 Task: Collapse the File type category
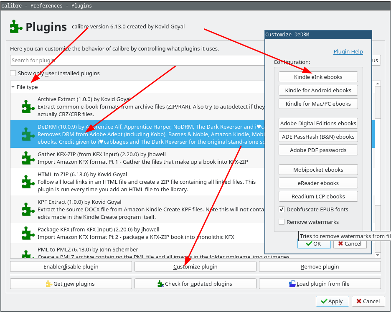pyautogui.click(x=13, y=87)
